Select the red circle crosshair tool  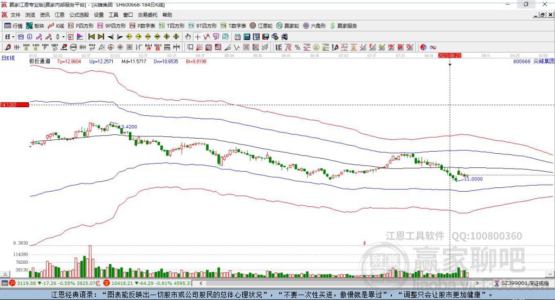(111, 48)
